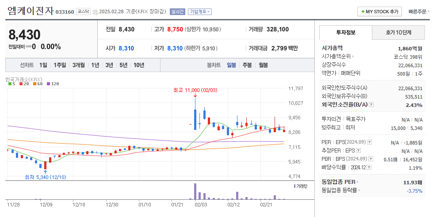Viewport: 432px width, 217px height.
Task: Click the green 5-day moving average swatch
Action: (x=10, y=84)
